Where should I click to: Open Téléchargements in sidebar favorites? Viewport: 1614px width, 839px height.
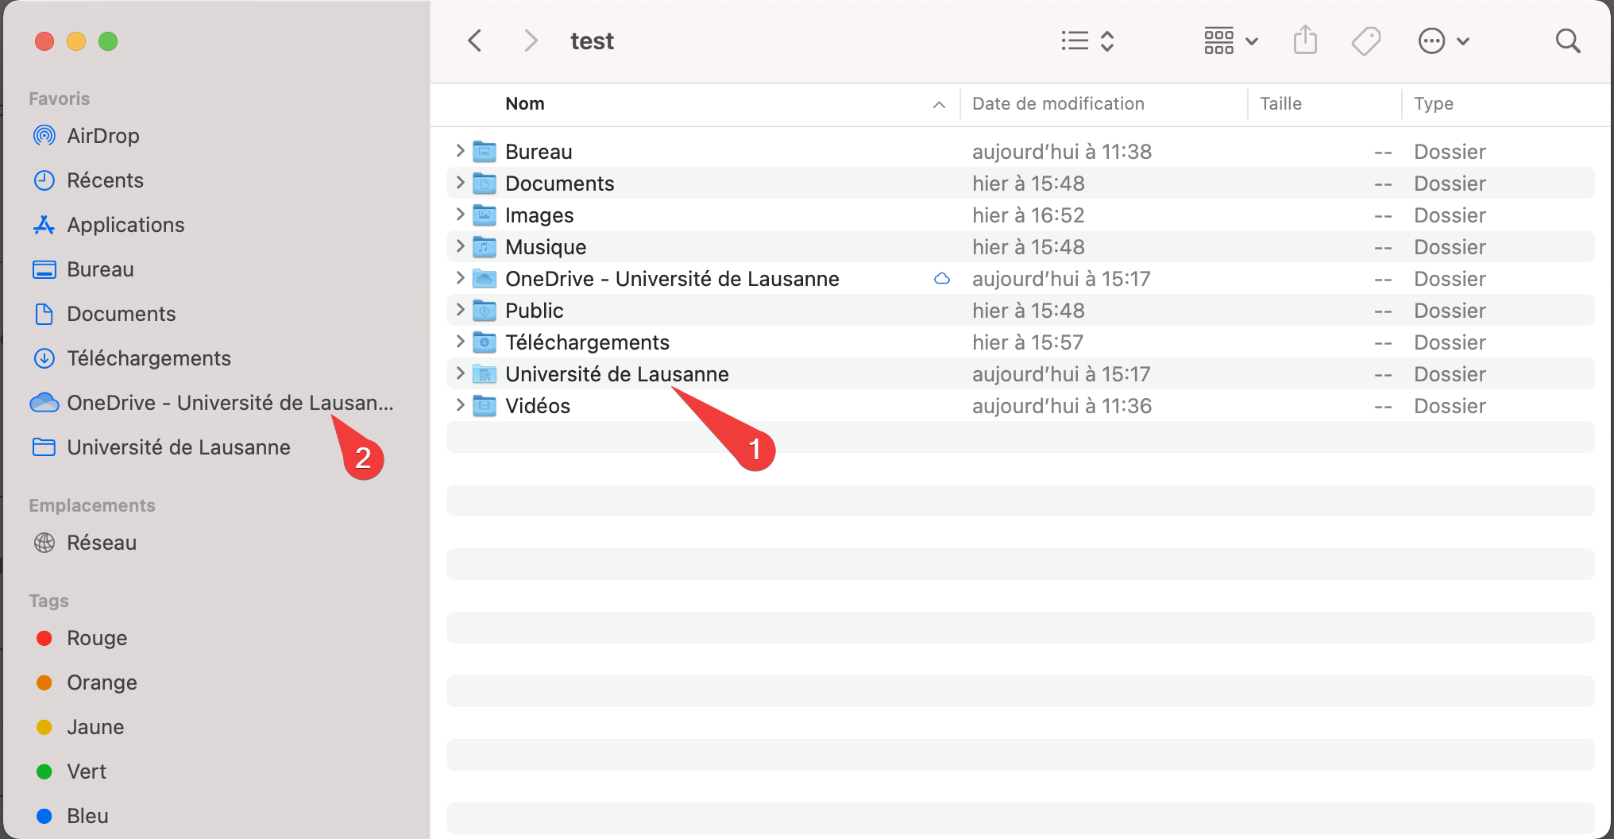tap(149, 358)
